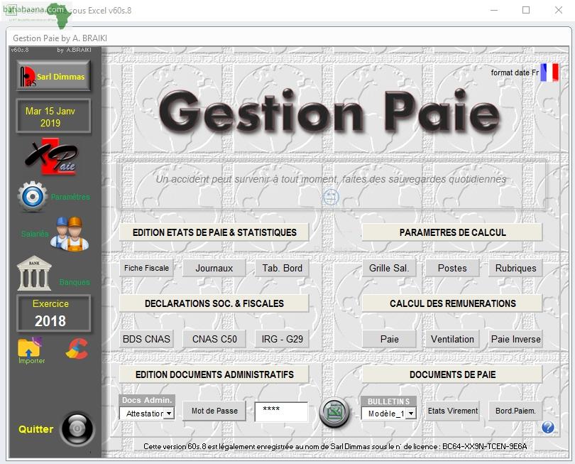Click the password input field

281,411
